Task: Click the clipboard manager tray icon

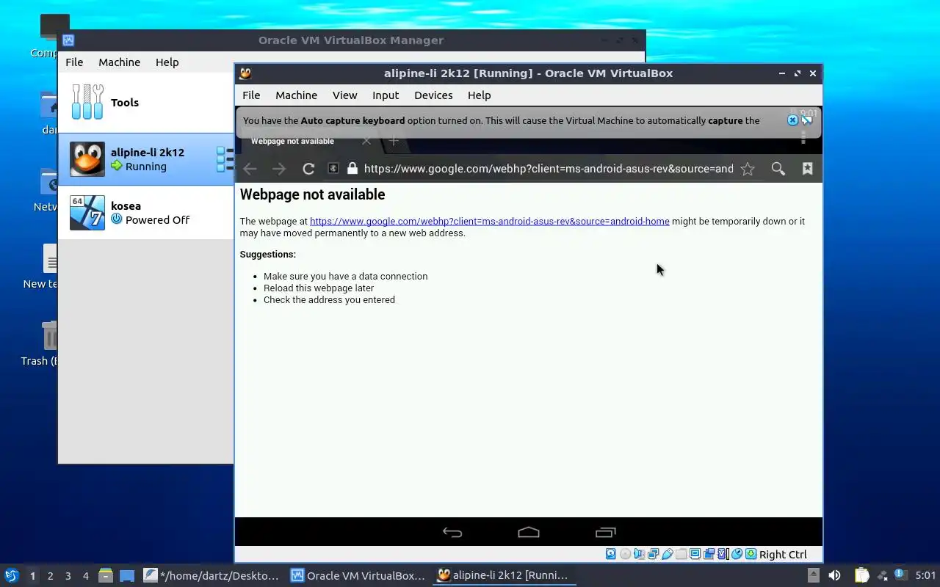Action: [x=861, y=576]
